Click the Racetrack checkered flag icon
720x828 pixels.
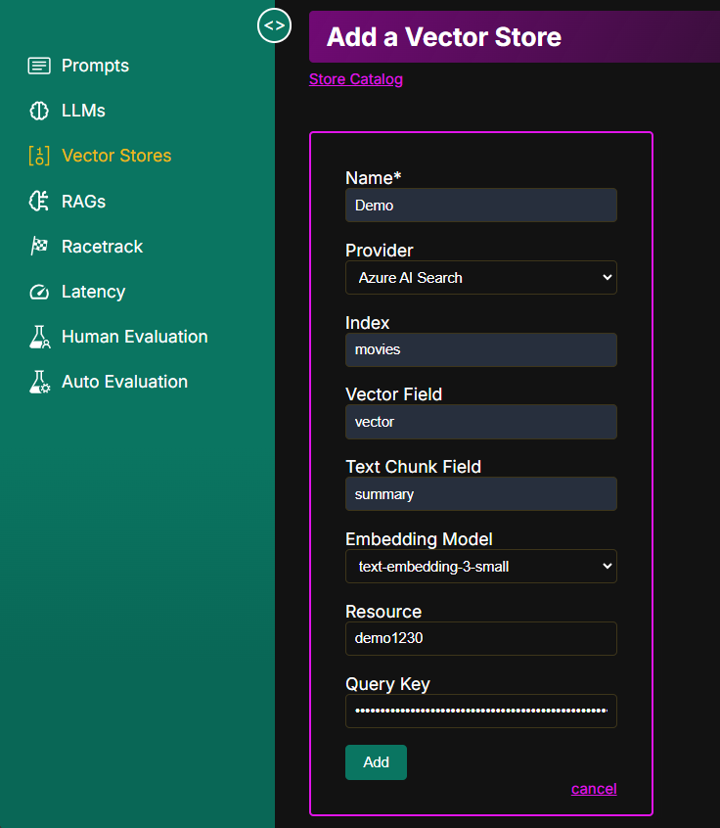coord(39,246)
